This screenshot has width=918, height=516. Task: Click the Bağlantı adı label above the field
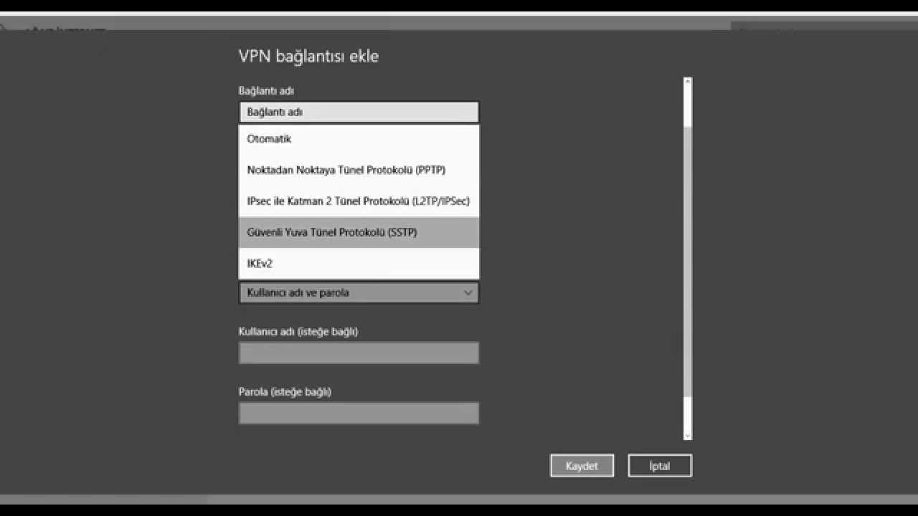coord(266,91)
